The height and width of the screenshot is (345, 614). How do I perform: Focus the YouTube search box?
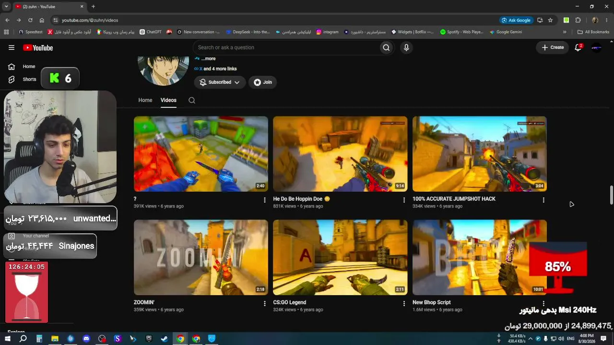pos(285,47)
